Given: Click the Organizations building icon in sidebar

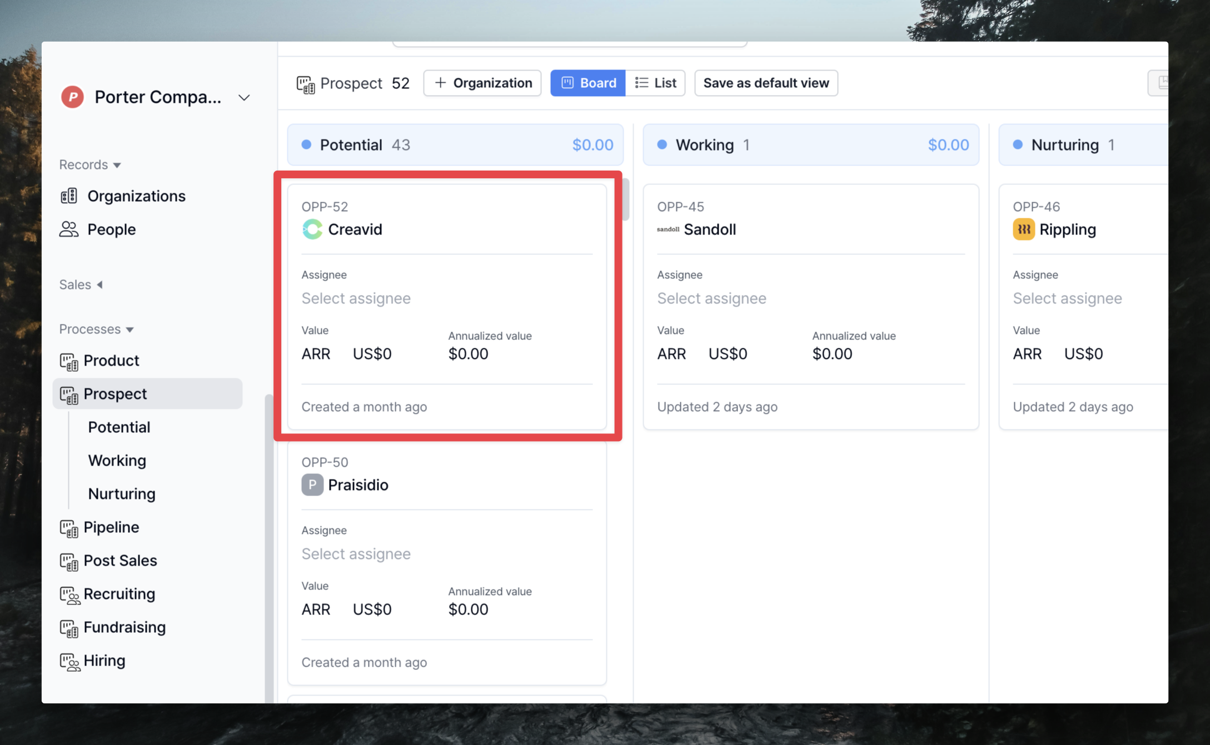Looking at the screenshot, I should [69, 196].
